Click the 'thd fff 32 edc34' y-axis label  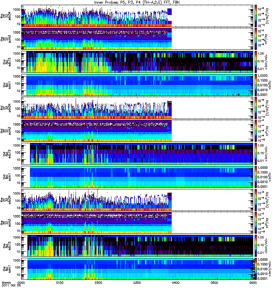tap(5, 108)
